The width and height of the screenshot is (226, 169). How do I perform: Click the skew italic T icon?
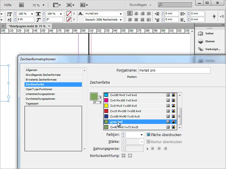(38, 20)
